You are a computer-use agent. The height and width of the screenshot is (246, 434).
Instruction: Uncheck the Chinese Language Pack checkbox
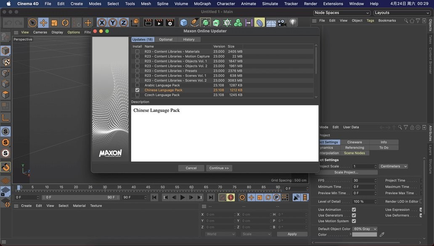click(x=137, y=90)
